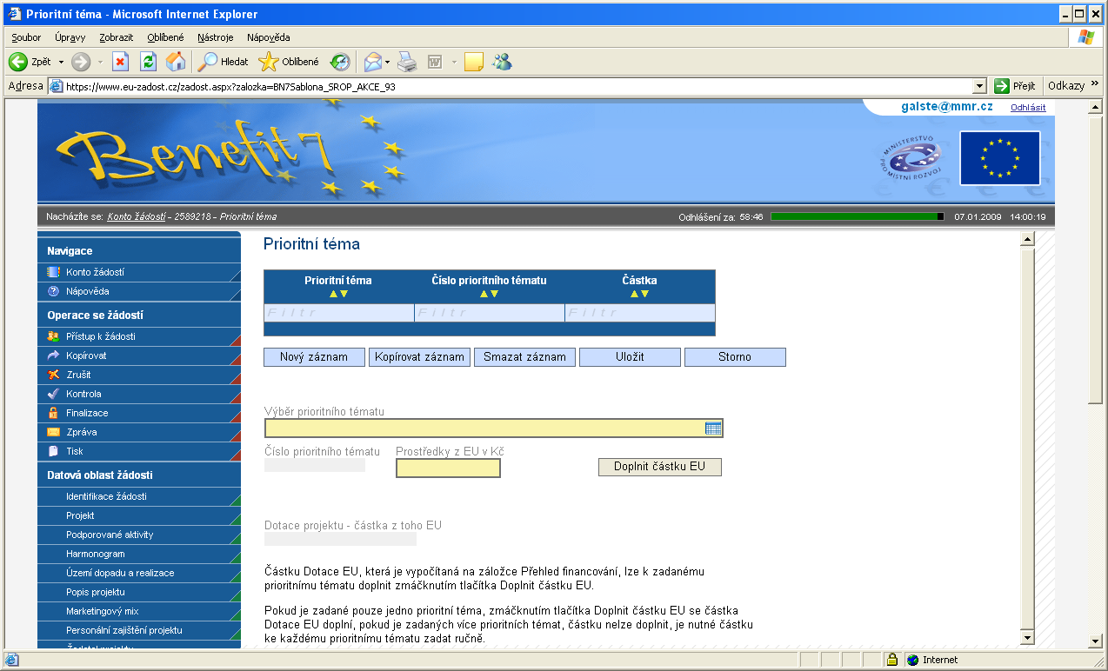The image size is (1108, 671).
Task: Click the padlock icon in the status bar
Action: (x=891, y=660)
